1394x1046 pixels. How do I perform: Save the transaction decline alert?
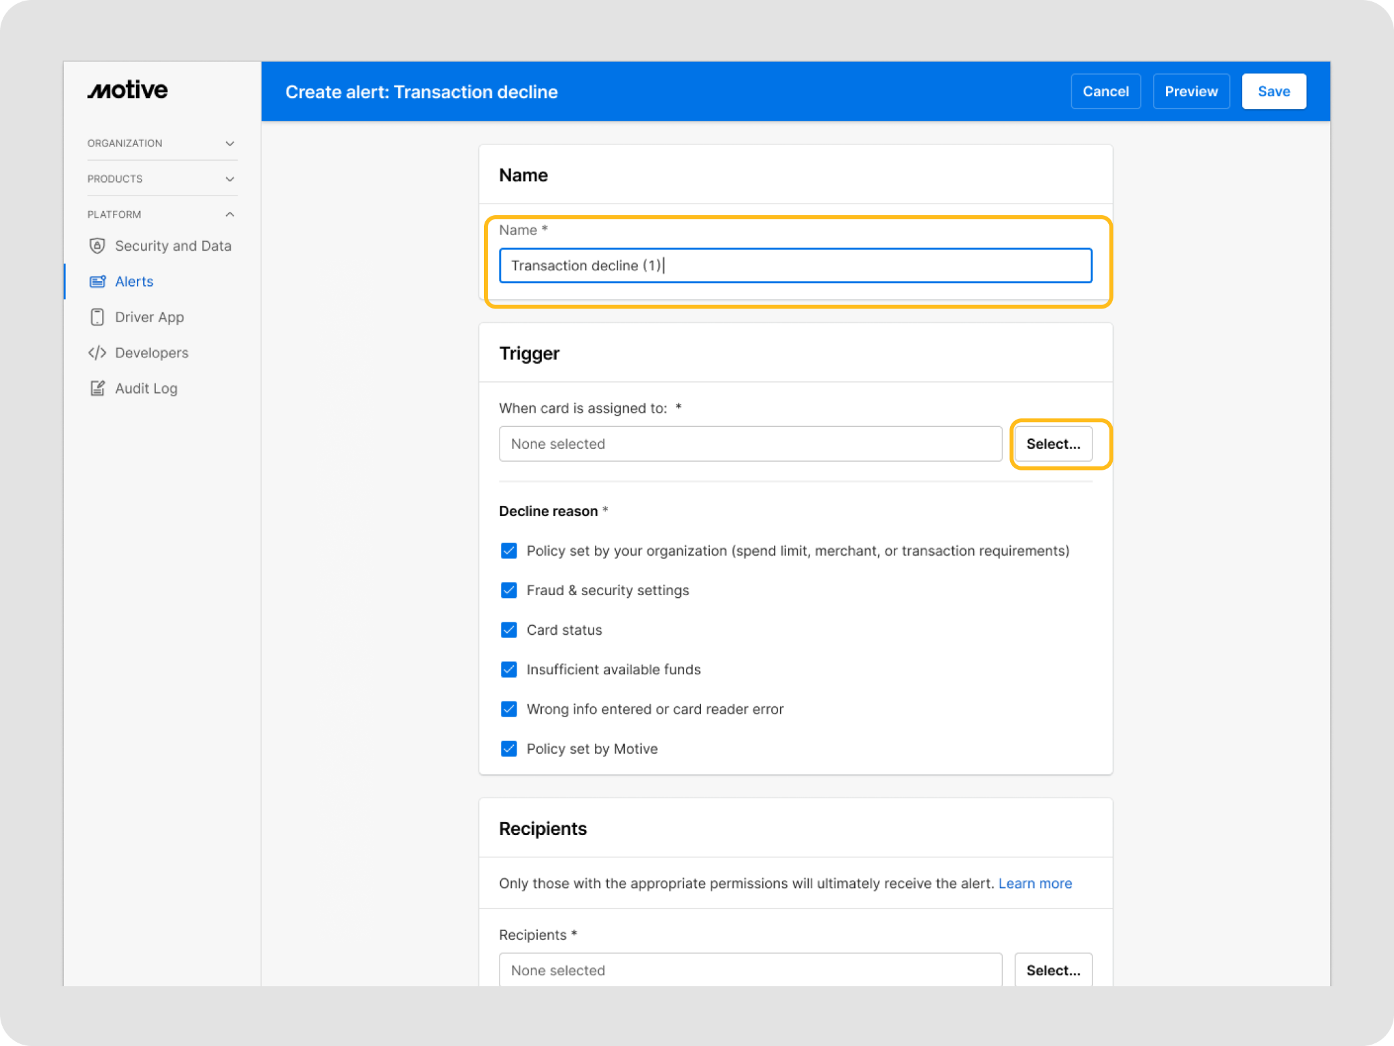(x=1274, y=91)
